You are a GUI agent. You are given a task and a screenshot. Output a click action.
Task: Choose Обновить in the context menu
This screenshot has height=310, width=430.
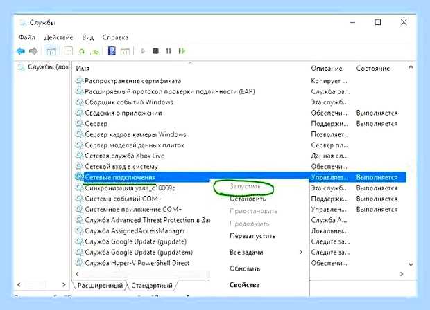pyautogui.click(x=245, y=268)
